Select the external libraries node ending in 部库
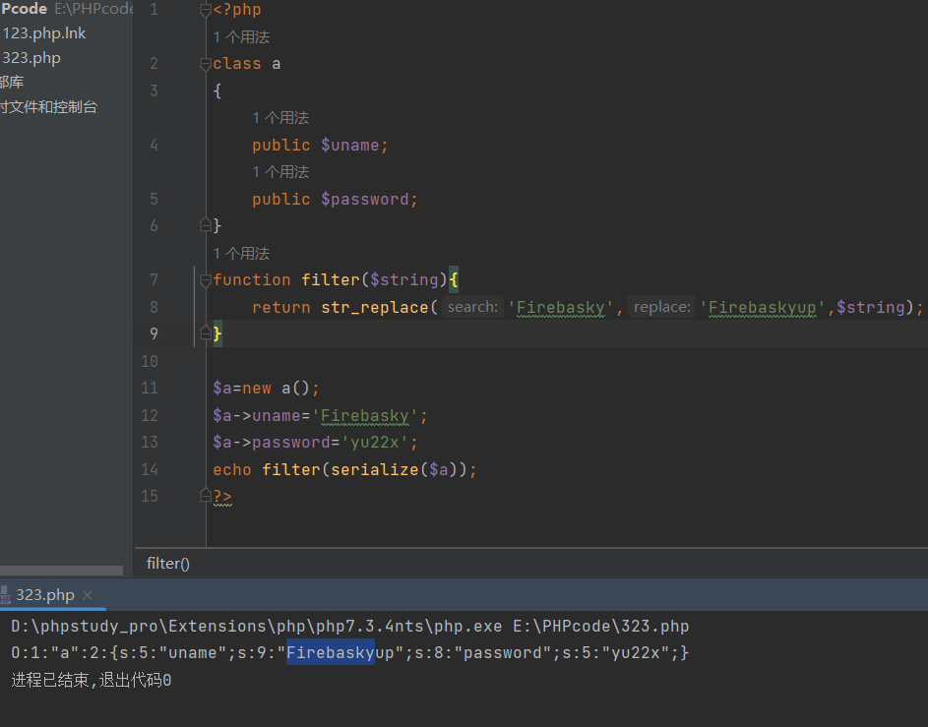 [x=12, y=83]
